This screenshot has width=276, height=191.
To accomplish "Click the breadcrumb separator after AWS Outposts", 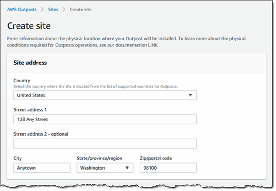I will tap(42, 10).
